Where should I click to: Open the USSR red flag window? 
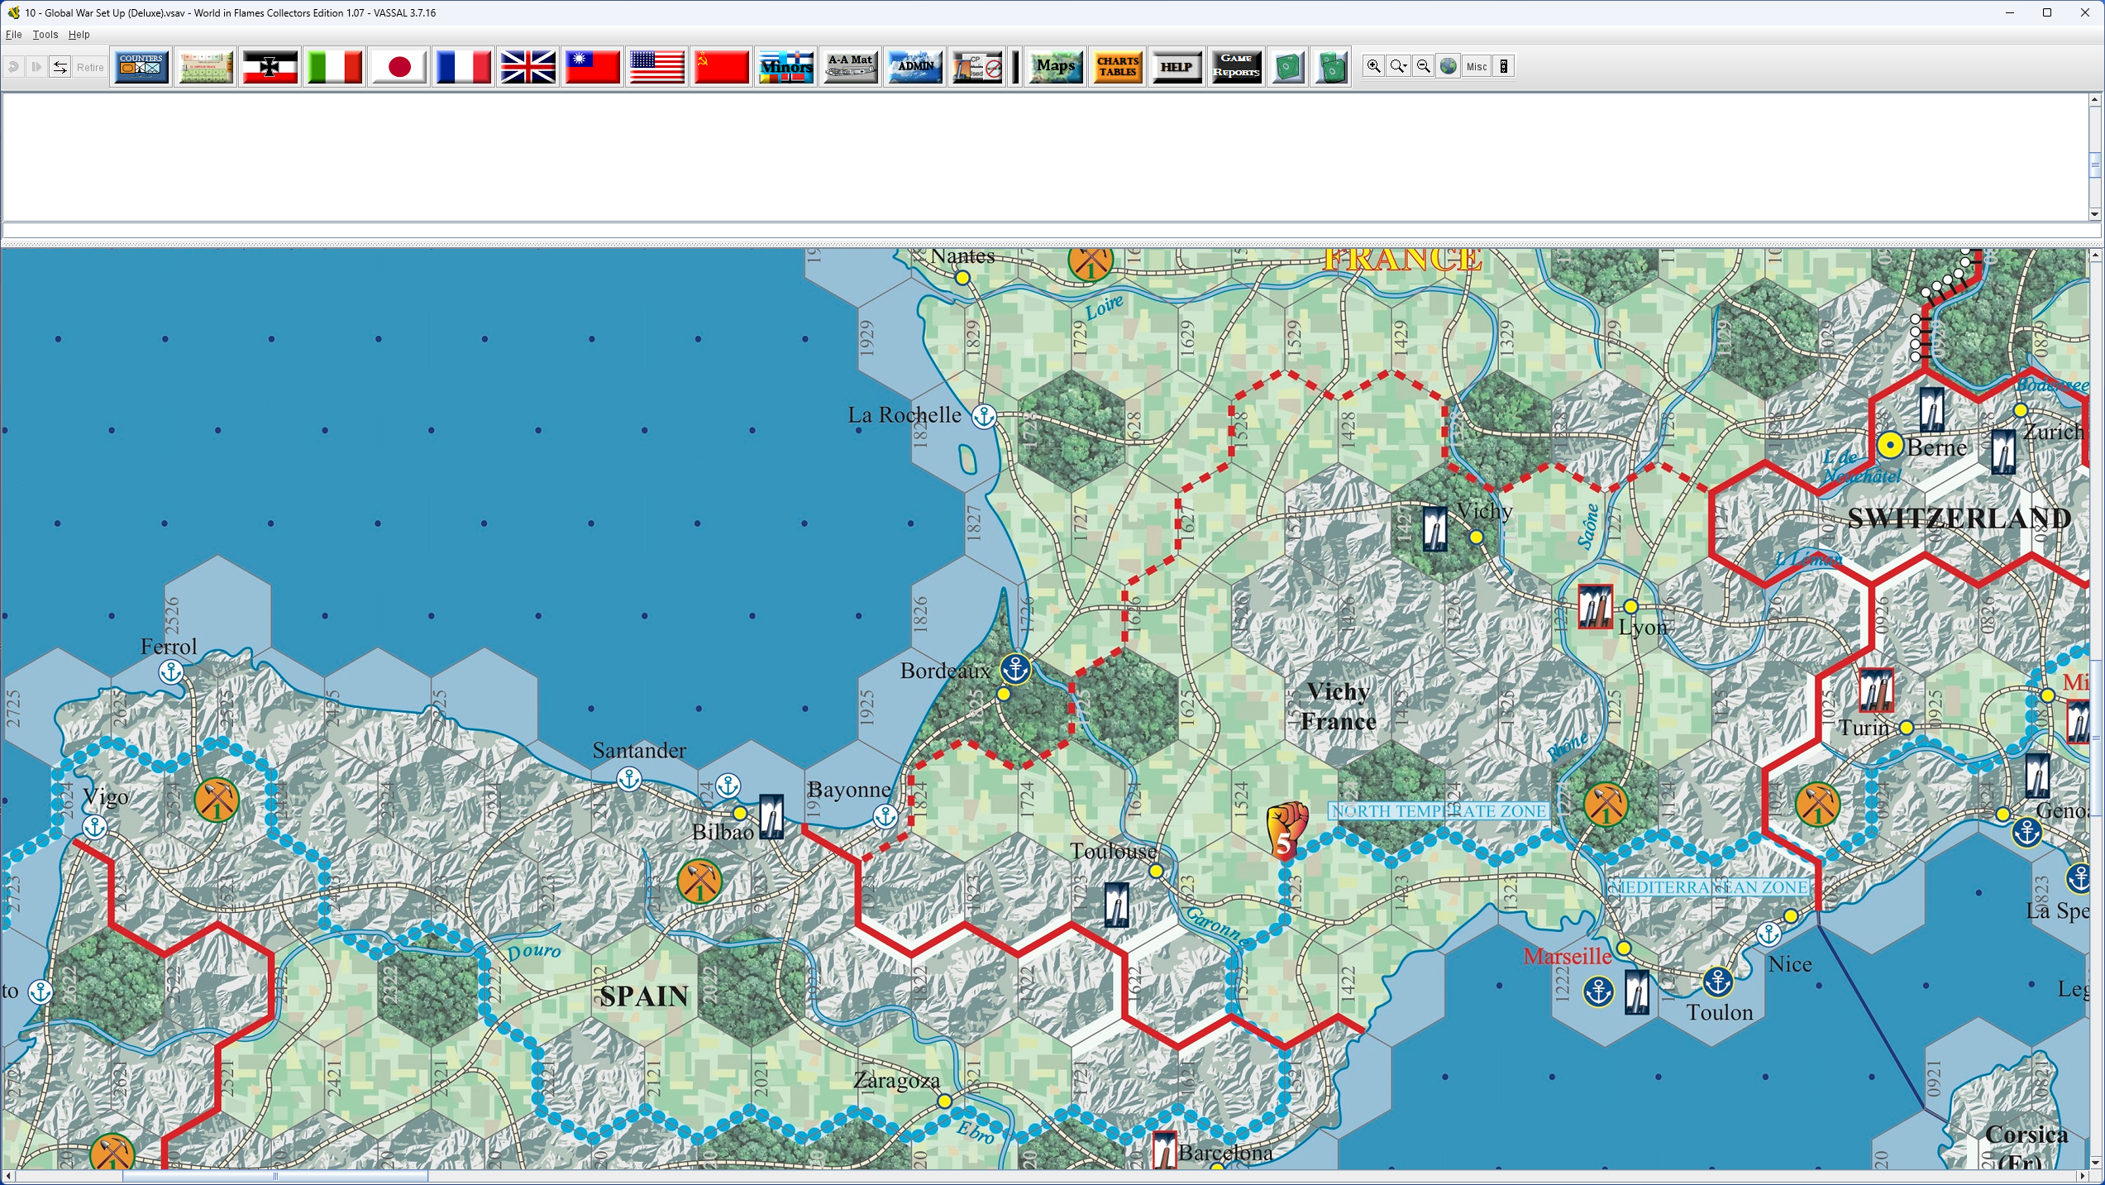tap(721, 67)
